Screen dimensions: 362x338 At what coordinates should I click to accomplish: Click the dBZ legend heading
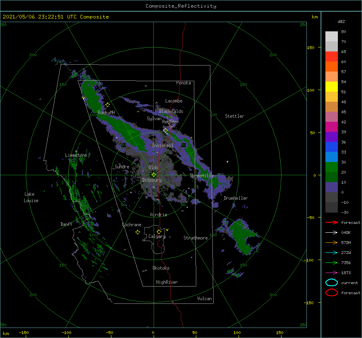coord(341,21)
